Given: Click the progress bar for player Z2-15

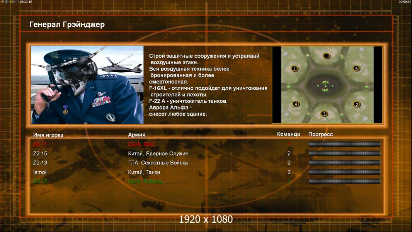Looking at the screenshot, I should pos(345,154).
